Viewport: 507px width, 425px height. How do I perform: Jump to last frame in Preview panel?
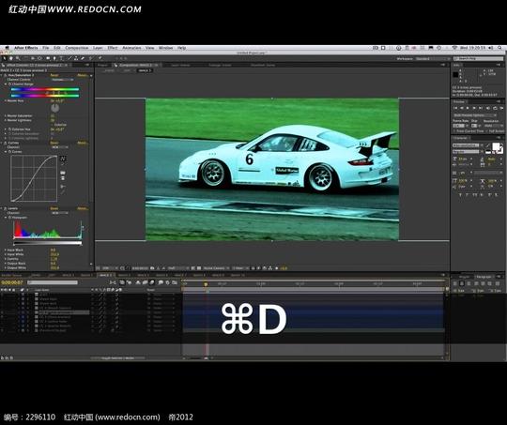pyautogui.click(x=481, y=108)
